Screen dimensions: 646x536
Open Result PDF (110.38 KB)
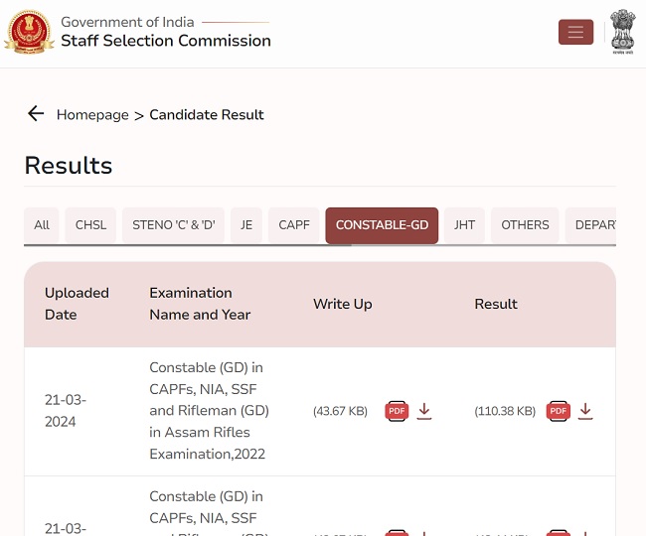(x=558, y=411)
